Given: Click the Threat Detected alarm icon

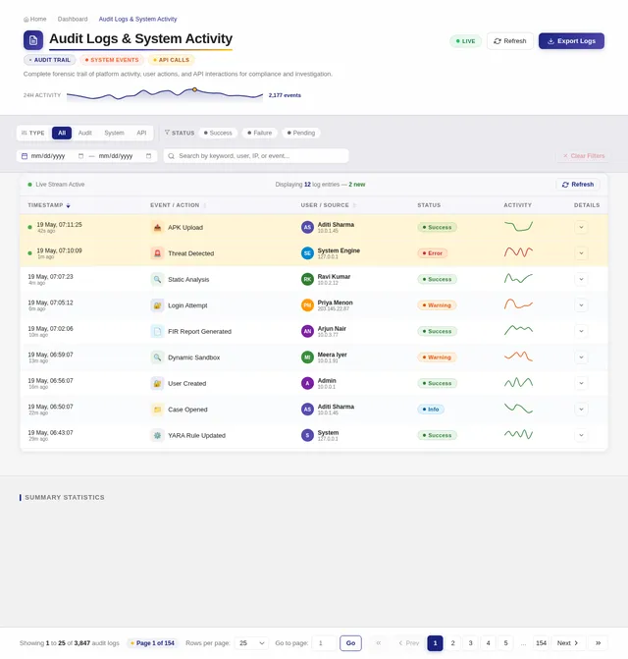Looking at the screenshot, I should pos(157,253).
